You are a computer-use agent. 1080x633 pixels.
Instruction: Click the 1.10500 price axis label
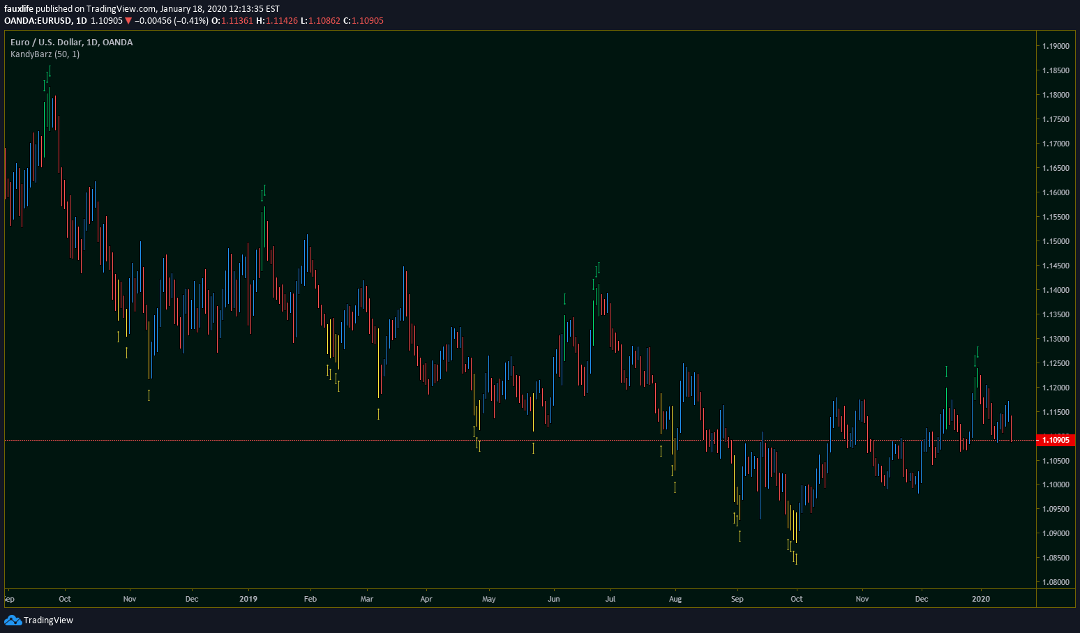[x=1056, y=461]
